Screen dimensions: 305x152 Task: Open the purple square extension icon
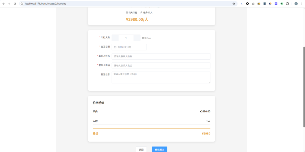[x=276, y=4]
